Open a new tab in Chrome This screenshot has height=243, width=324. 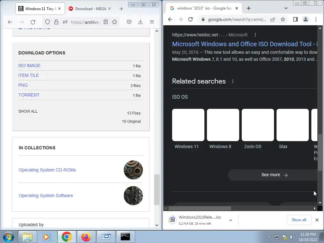(249, 8)
